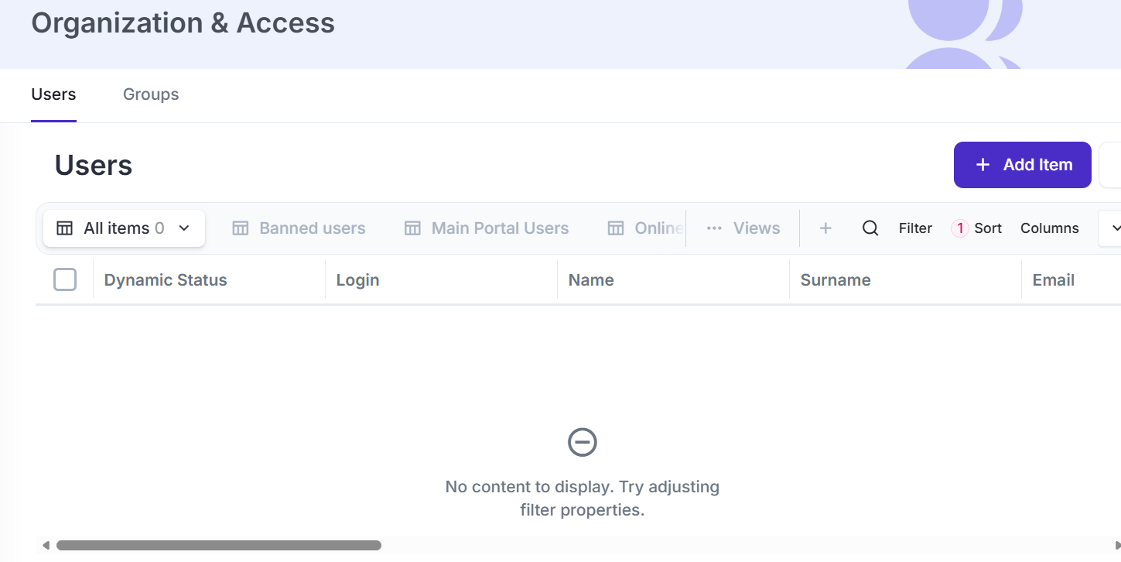Click the Login column header
The height and width of the screenshot is (562, 1121).
coord(357,280)
